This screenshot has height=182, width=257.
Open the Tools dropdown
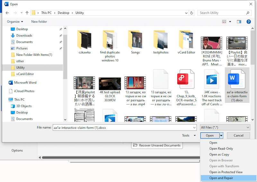(189, 136)
